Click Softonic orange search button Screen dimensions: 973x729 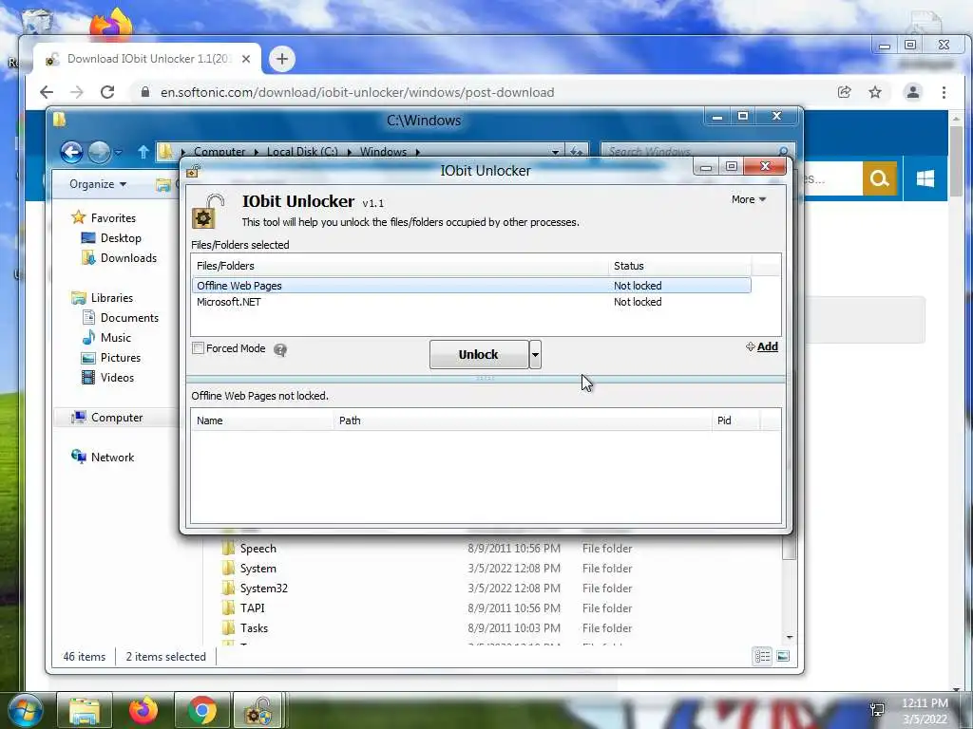[879, 179]
